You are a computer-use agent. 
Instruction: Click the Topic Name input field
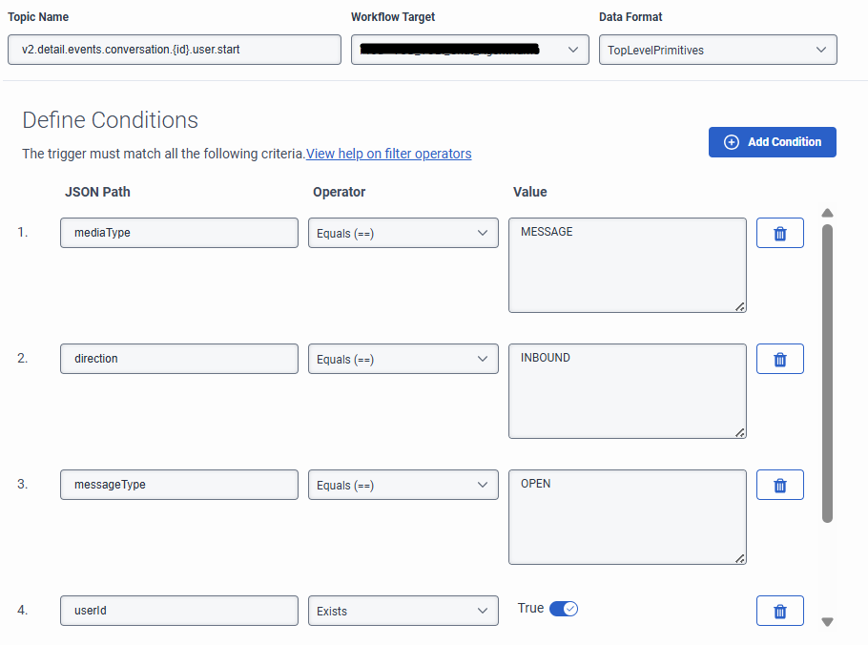(174, 50)
